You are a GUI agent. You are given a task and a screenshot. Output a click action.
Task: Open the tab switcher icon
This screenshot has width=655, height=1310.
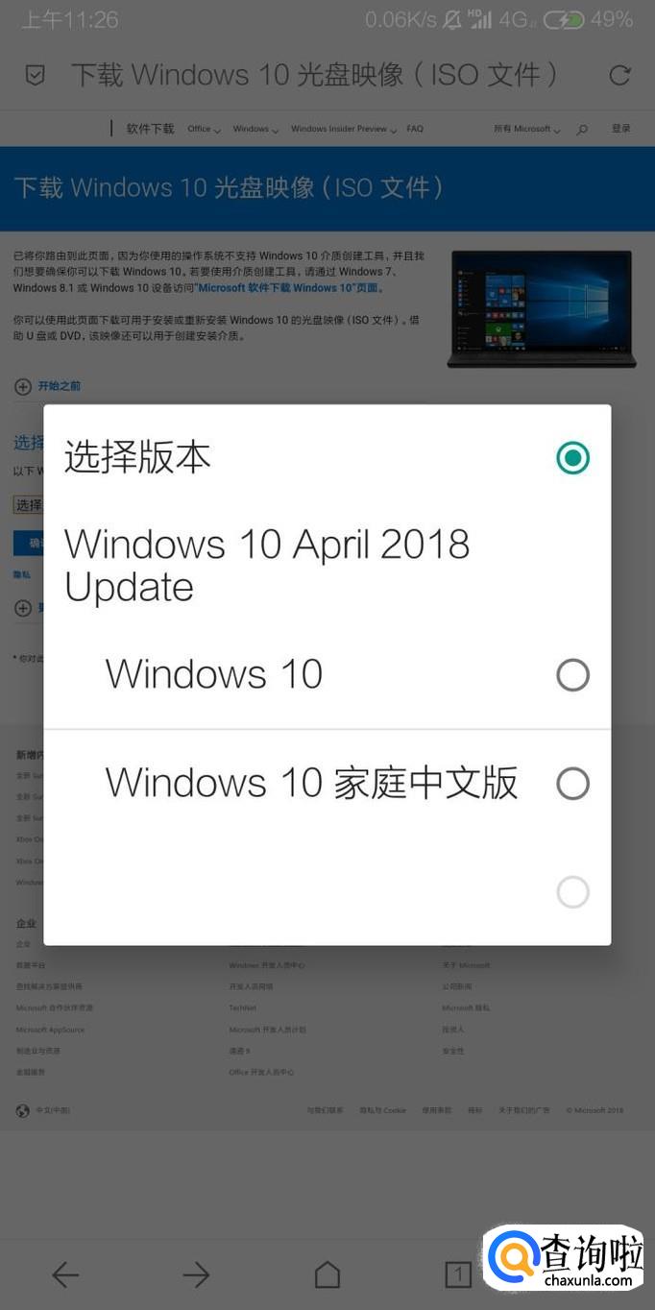[458, 1274]
